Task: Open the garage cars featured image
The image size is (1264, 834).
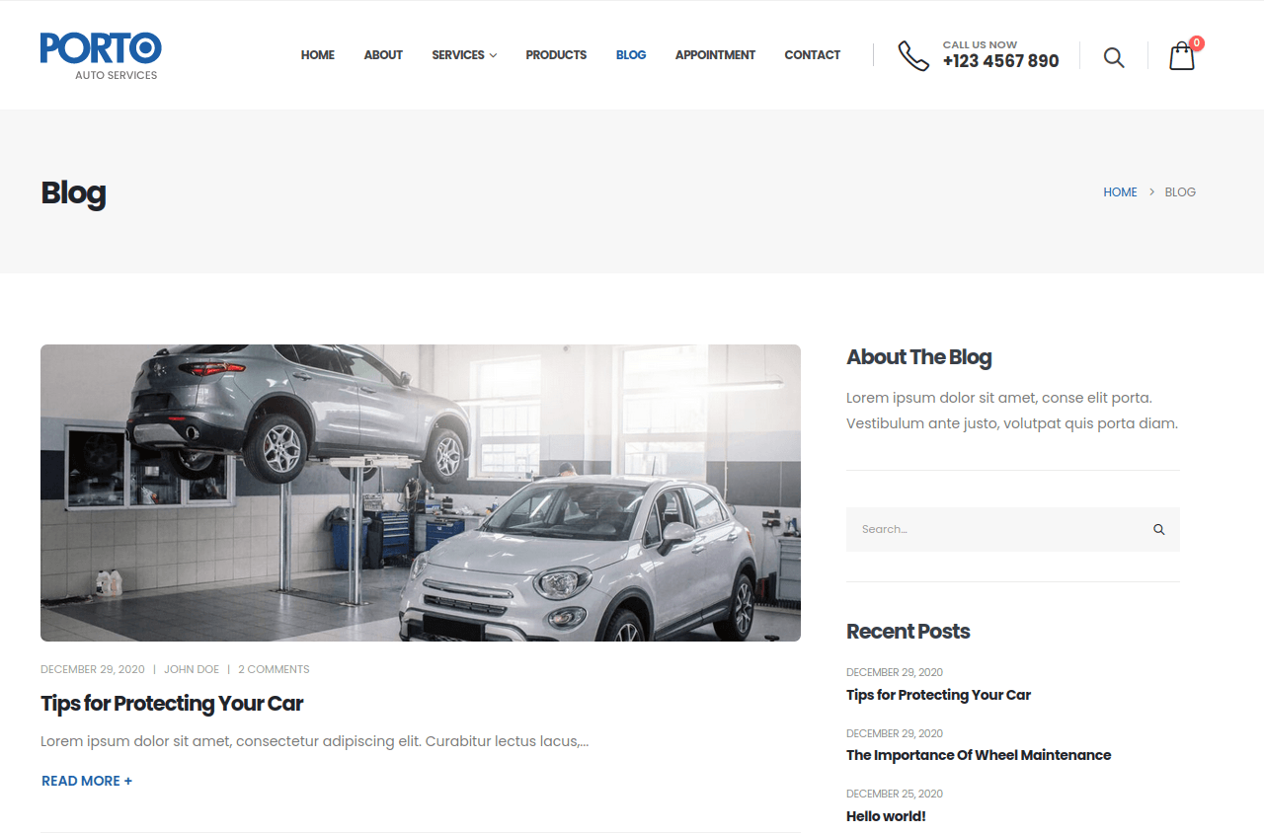Action: (420, 493)
